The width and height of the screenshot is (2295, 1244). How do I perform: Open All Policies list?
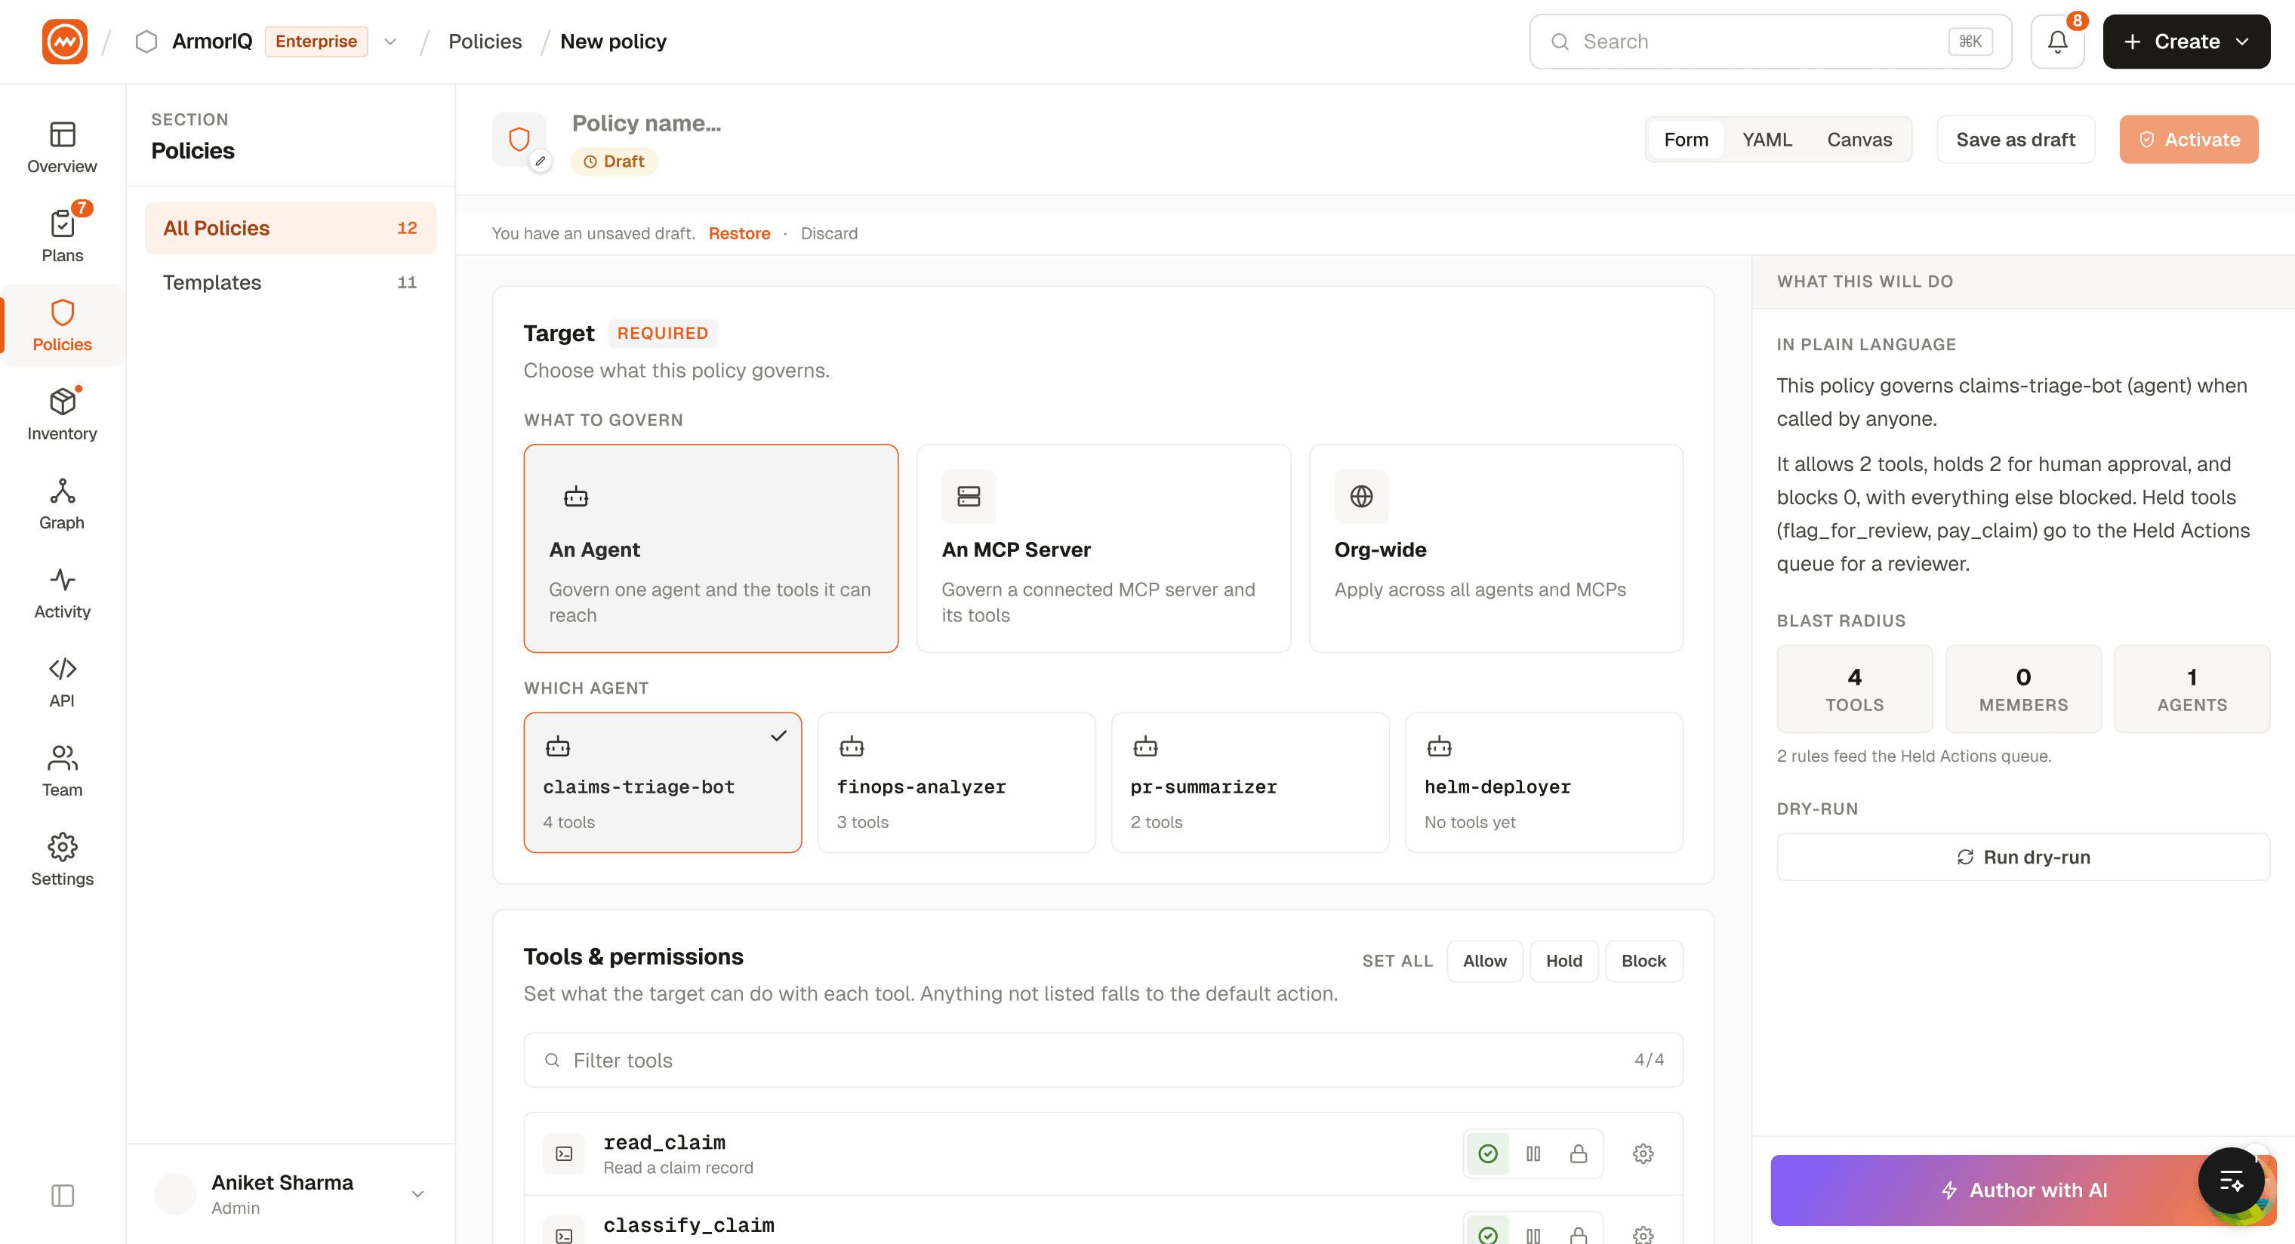(291, 228)
